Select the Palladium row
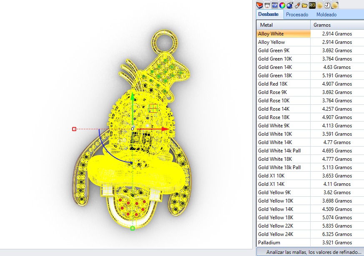 [x=310, y=243]
